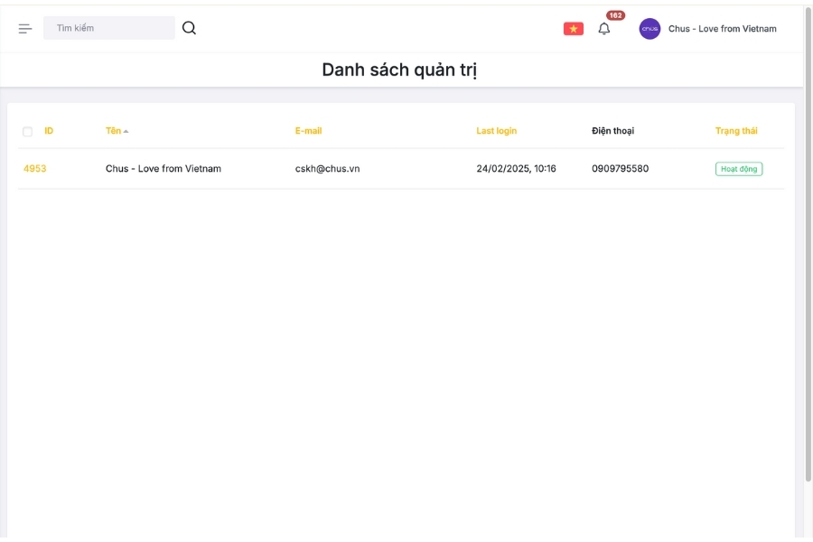The height and width of the screenshot is (542, 813).
Task: Select Chus - Love from Vietnam row name
Action: pos(164,169)
